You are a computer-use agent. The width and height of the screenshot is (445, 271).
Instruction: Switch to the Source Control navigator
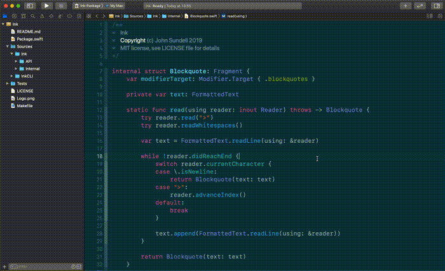(14, 16)
